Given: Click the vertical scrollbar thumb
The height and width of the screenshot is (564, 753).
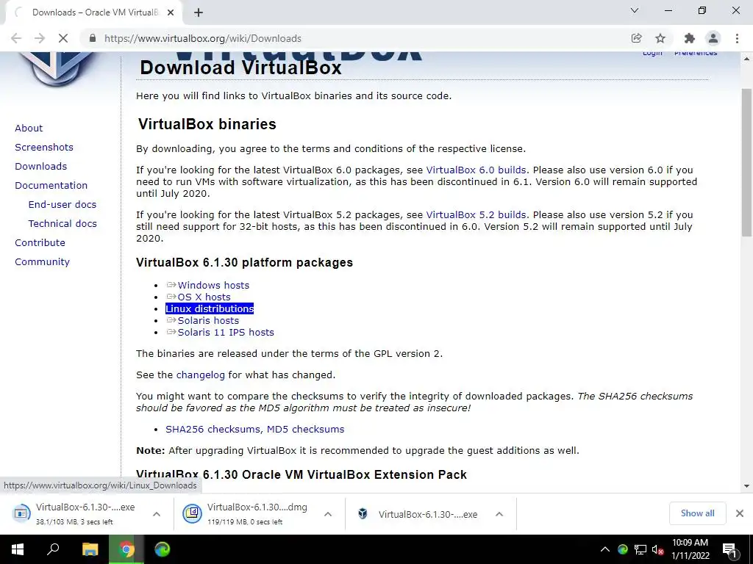Looking at the screenshot, I should tap(746, 162).
